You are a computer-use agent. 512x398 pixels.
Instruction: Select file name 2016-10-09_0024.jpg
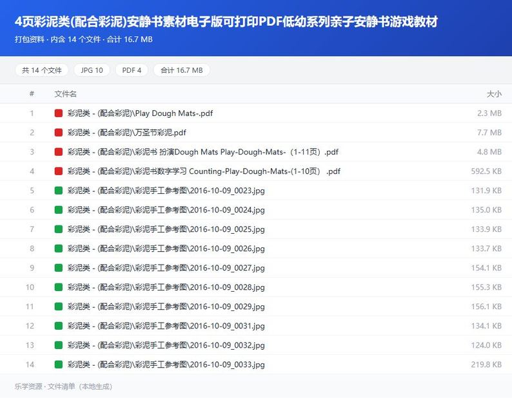coord(166,210)
